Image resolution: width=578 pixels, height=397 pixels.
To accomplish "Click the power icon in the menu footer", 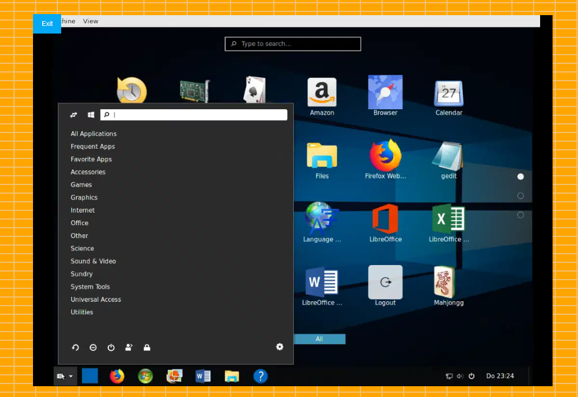I will 111,347.
